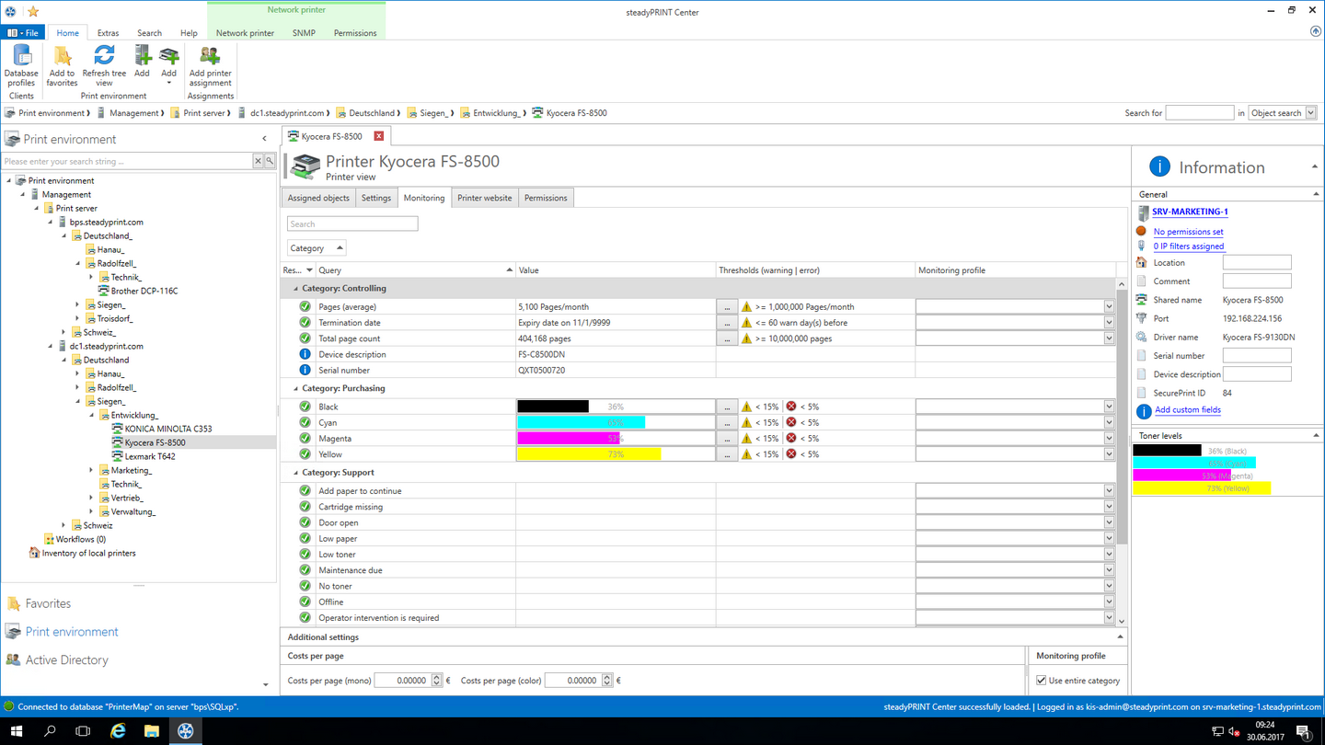The width and height of the screenshot is (1325, 745).
Task: Open Action Center notifications
Action: click(x=1303, y=731)
